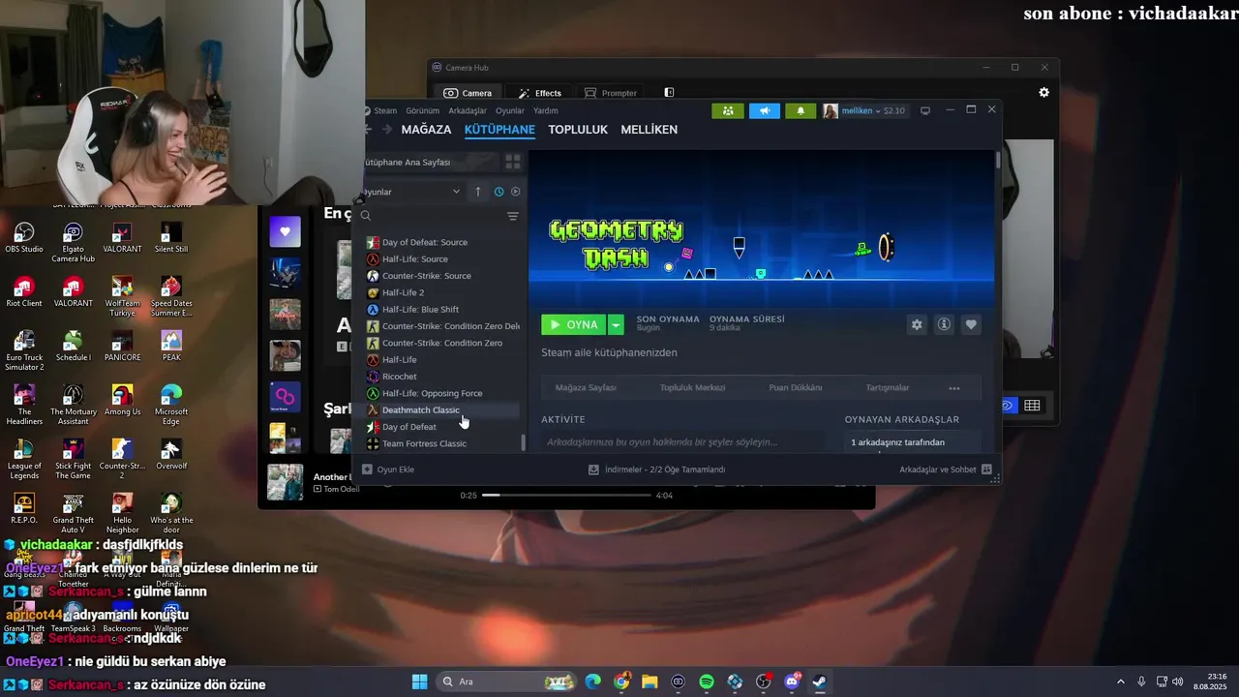Open PEAK desktop icon
The height and width of the screenshot is (697, 1239).
[171, 347]
